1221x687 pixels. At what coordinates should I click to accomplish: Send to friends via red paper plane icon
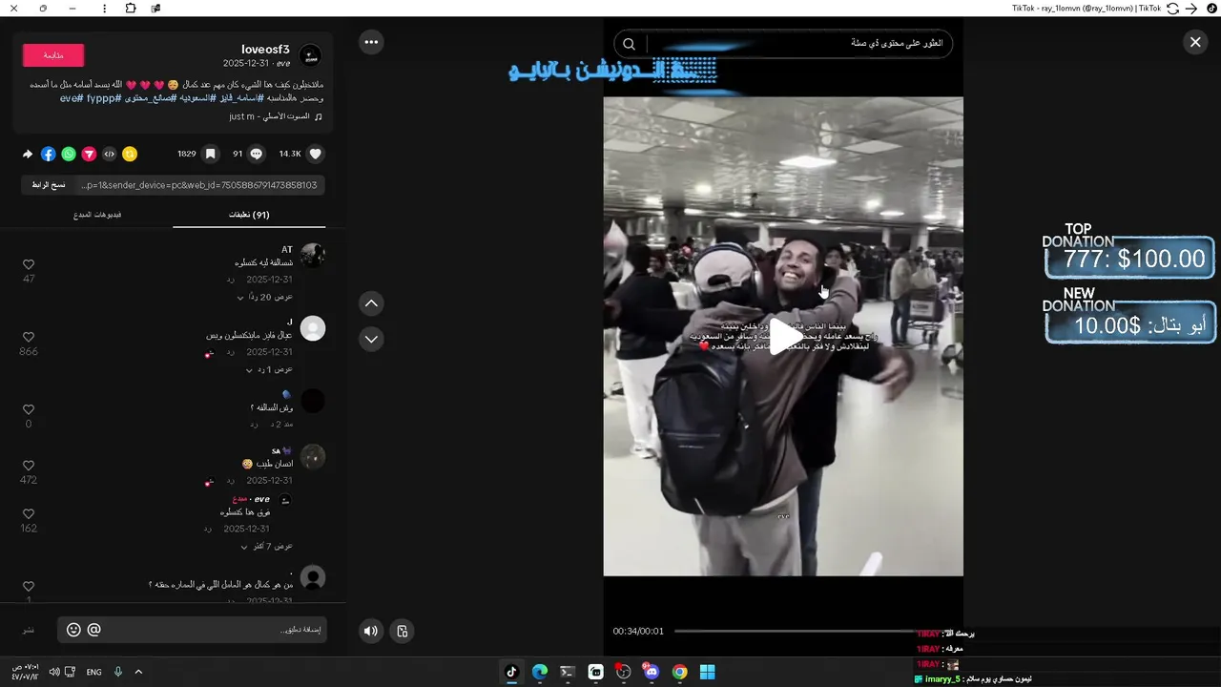[89, 154]
